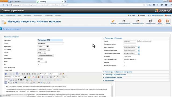Image resolution: width=172 pixels, height=97 pixels.
Task: Open Справка lifebuoy icon in toolbar
Action: pos(167,21)
